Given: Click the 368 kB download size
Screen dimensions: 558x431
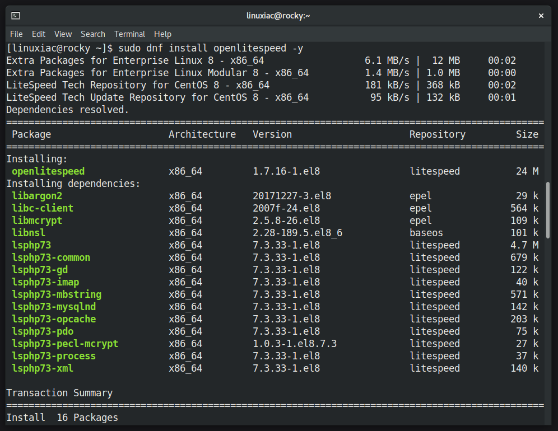Looking at the screenshot, I should click(x=443, y=85).
